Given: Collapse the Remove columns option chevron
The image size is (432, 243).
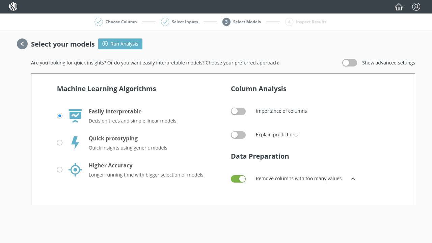Looking at the screenshot, I should [353, 179].
